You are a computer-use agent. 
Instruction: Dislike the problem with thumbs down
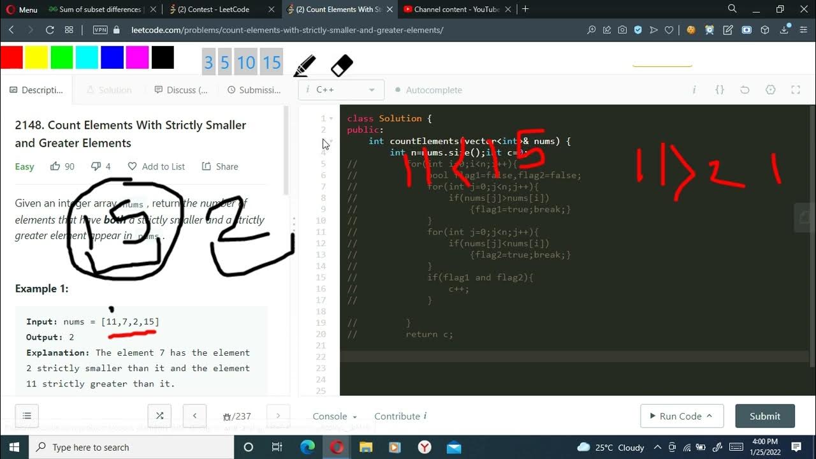click(x=101, y=166)
